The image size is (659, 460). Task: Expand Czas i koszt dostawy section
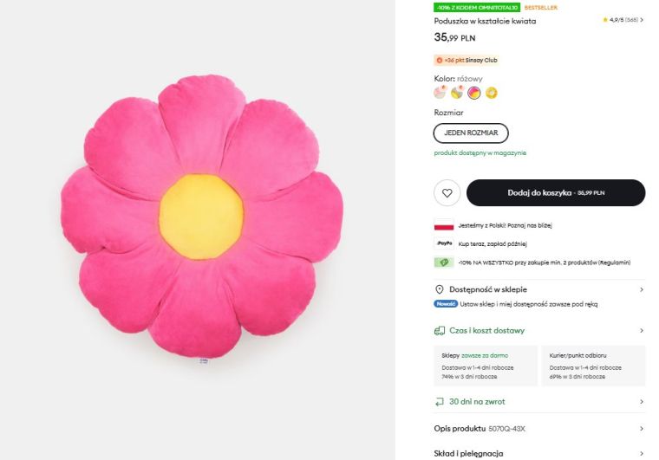pos(641,330)
